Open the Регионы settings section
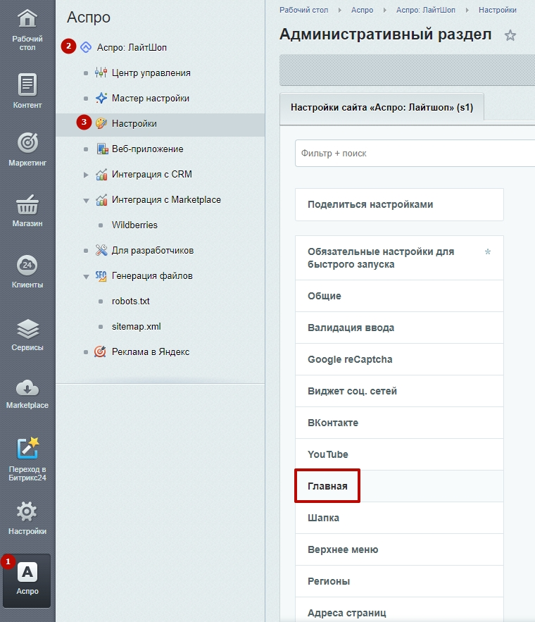 399,582
